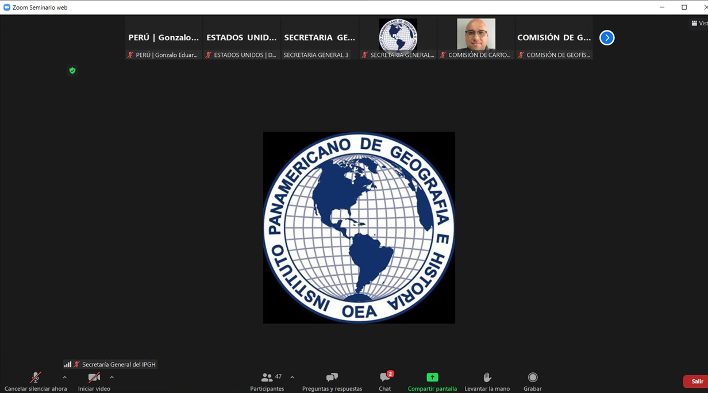Minimize the Zoom Seminario web window
This screenshot has height=393, width=708.
coord(662,7)
